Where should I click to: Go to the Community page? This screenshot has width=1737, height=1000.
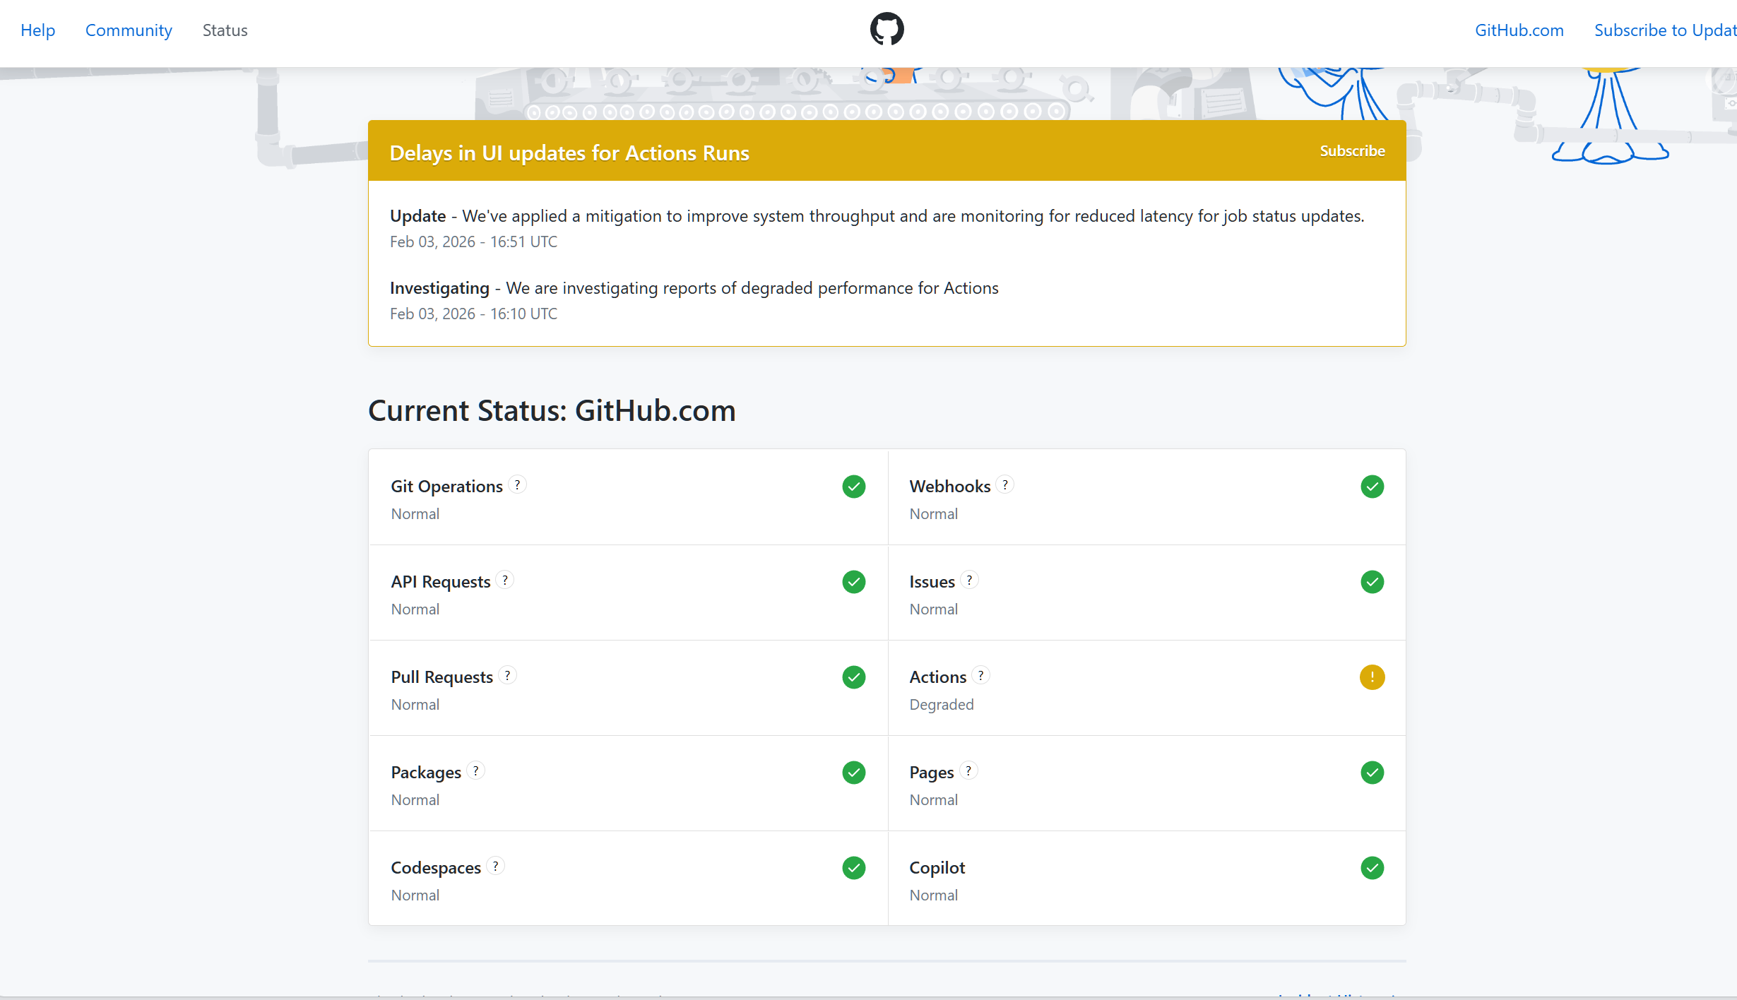[x=129, y=30]
